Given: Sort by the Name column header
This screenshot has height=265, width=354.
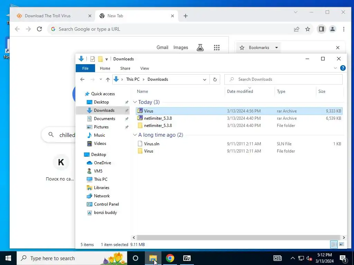Looking at the screenshot, I should [142, 91].
